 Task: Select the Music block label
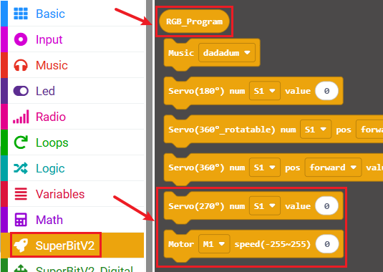pos(181,53)
